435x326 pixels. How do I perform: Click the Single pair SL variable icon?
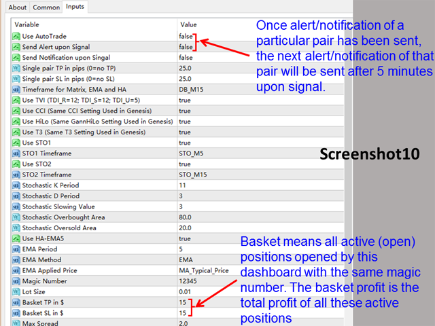16,79
